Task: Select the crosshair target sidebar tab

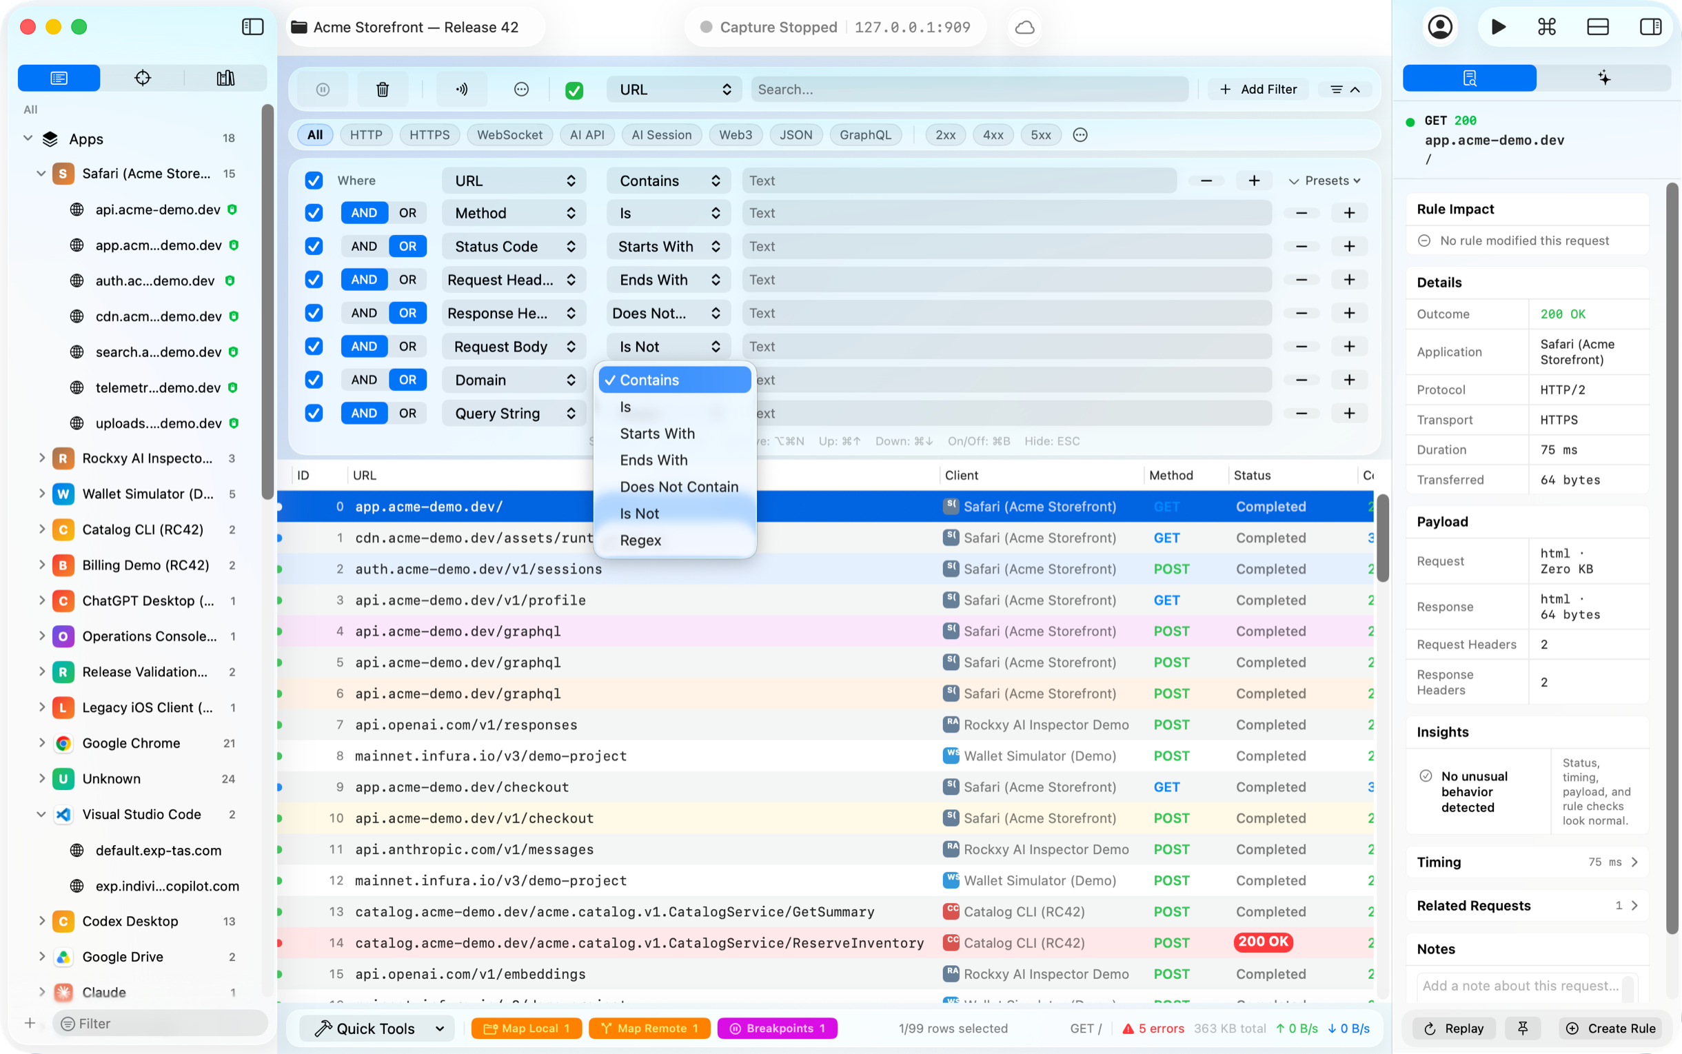Action: tap(142, 77)
